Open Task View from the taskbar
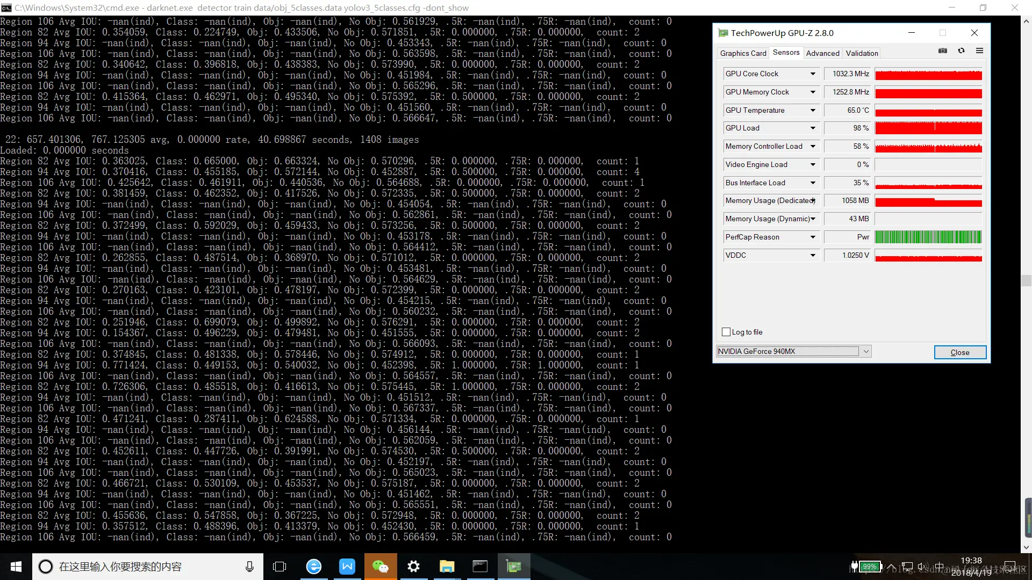The image size is (1032, 580). point(279,567)
